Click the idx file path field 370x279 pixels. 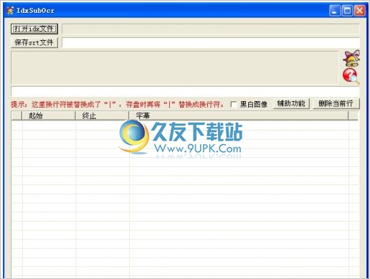pos(211,29)
